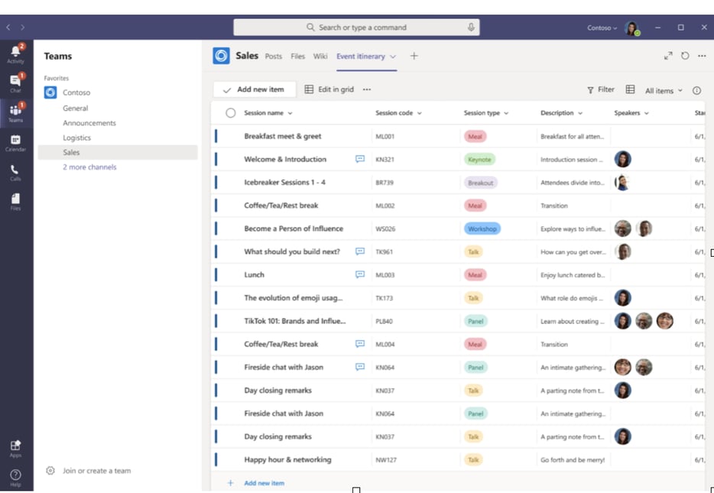Switch to the Wiki tab
Screen dimensions: 714x493
click(320, 57)
